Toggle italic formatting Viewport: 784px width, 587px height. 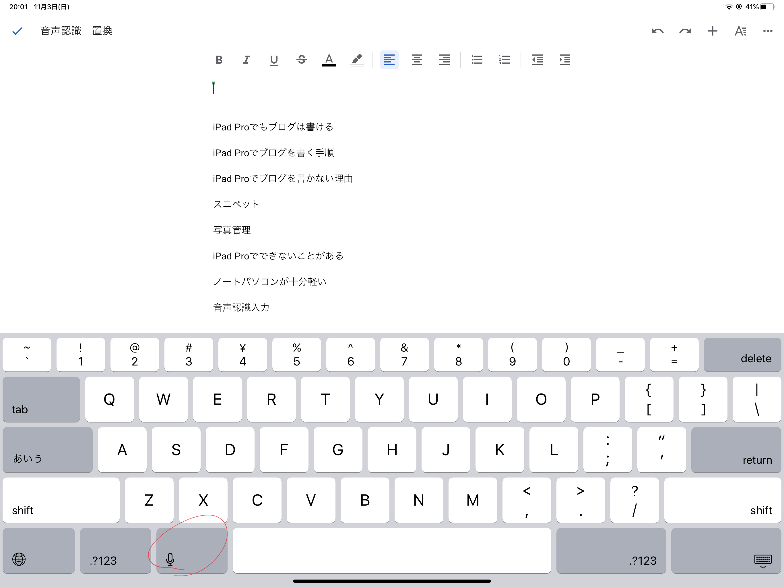click(x=246, y=60)
